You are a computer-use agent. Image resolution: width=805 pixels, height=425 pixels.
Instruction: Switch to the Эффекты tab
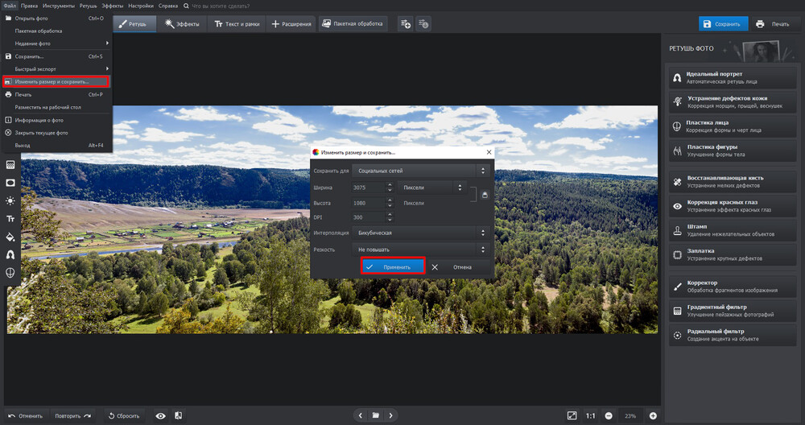pos(182,24)
